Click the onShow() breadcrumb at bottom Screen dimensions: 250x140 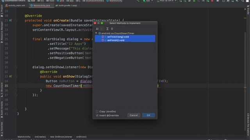pyautogui.click(x=81, y=136)
